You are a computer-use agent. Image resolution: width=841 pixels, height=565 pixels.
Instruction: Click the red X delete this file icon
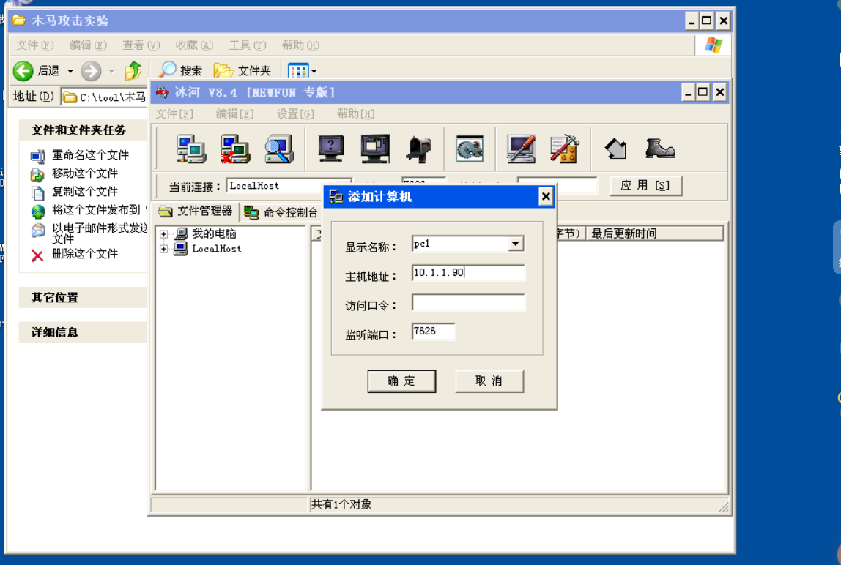(37, 255)
